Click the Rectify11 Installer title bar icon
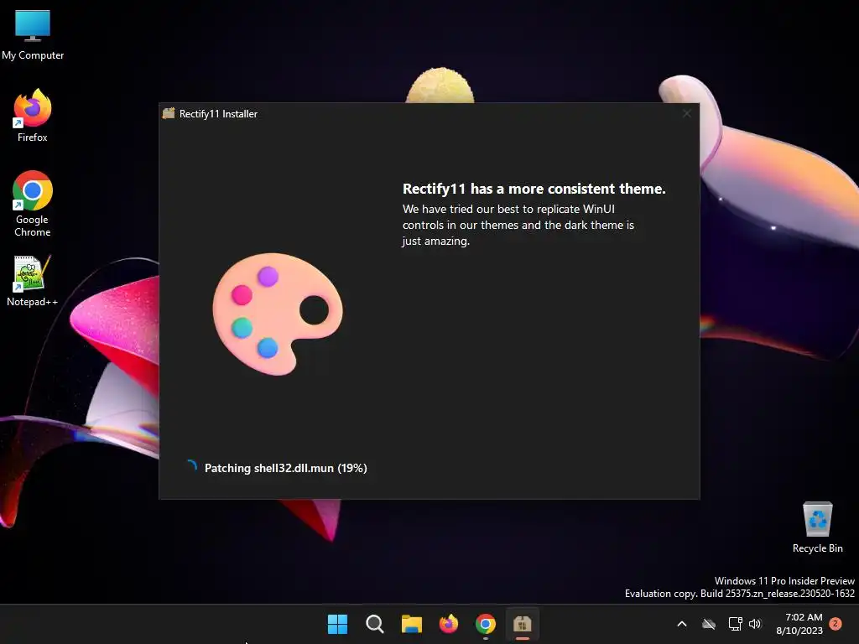This screenshot has width=859, height=644. (169, 113)
